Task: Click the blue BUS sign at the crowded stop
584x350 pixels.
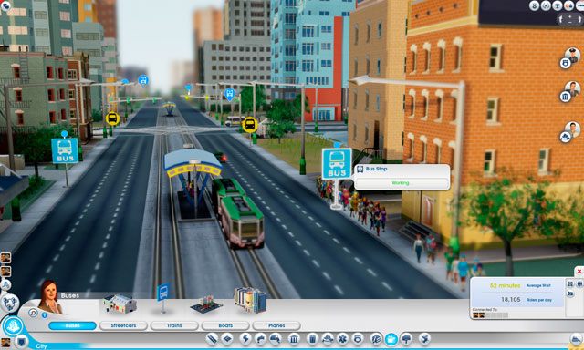Action: (x=337, y=164)
